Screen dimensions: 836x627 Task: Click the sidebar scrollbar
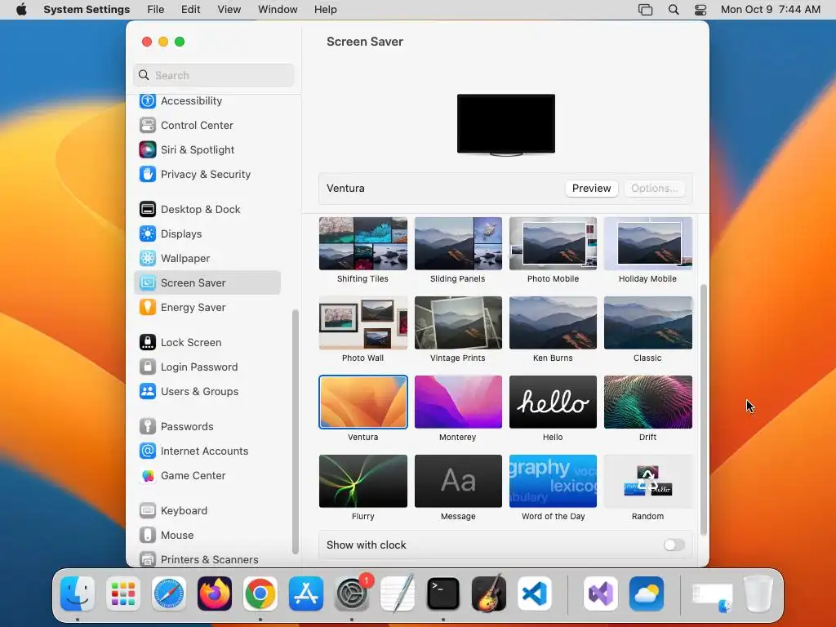296,432
